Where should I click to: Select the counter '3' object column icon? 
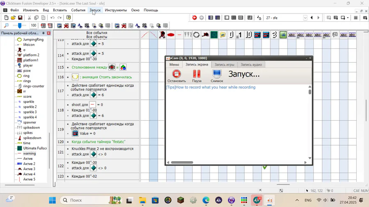274,35
